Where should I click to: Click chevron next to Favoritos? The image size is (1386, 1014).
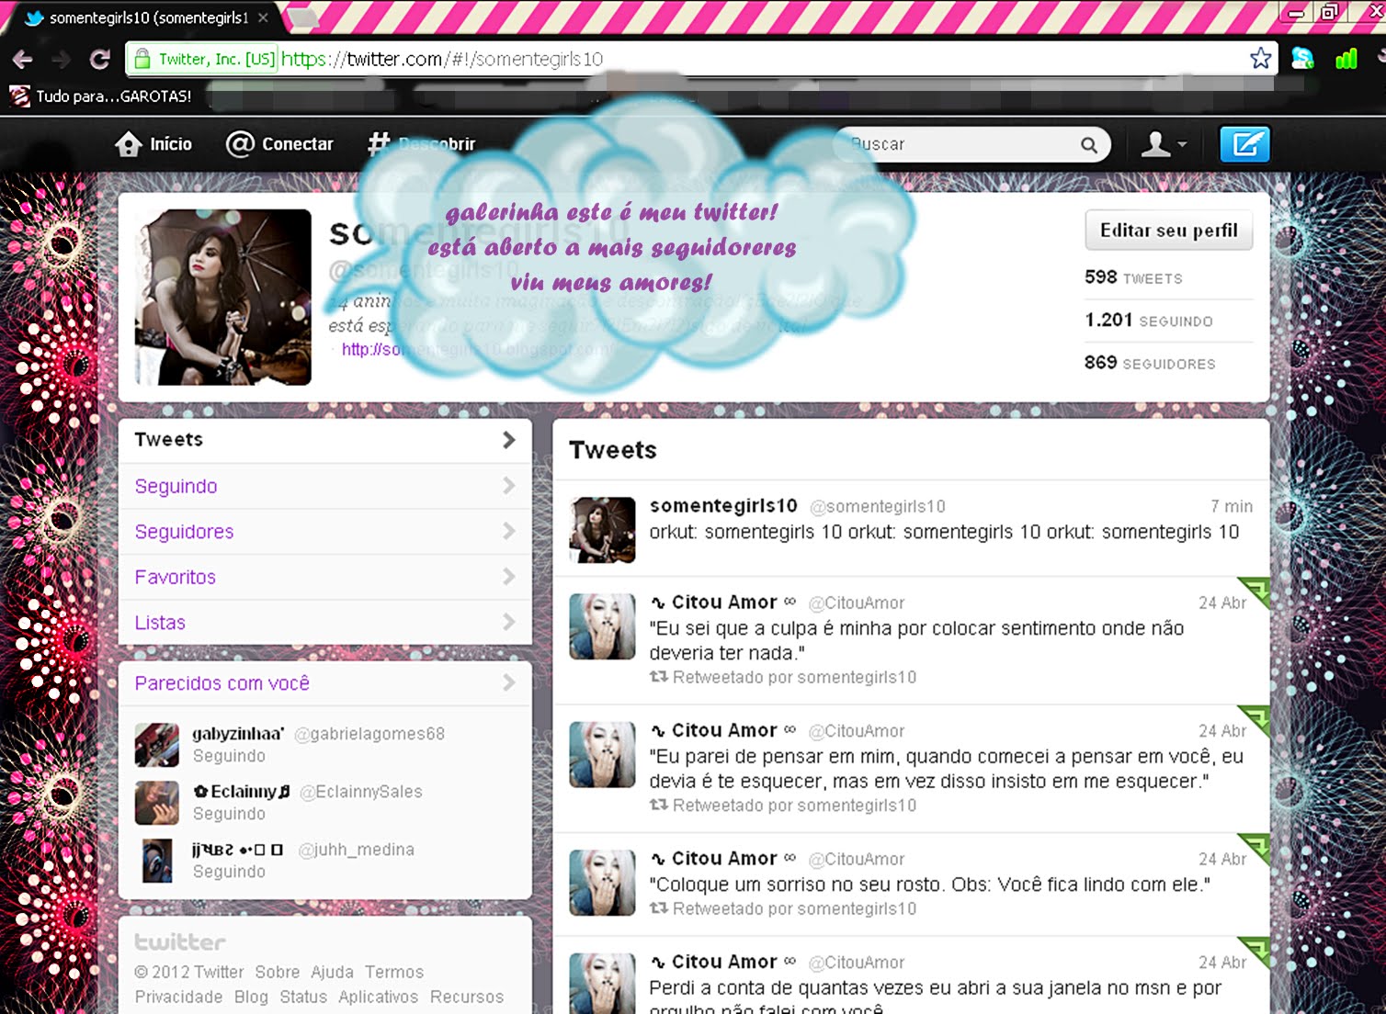pyautogui.click(x=508, y=577)
